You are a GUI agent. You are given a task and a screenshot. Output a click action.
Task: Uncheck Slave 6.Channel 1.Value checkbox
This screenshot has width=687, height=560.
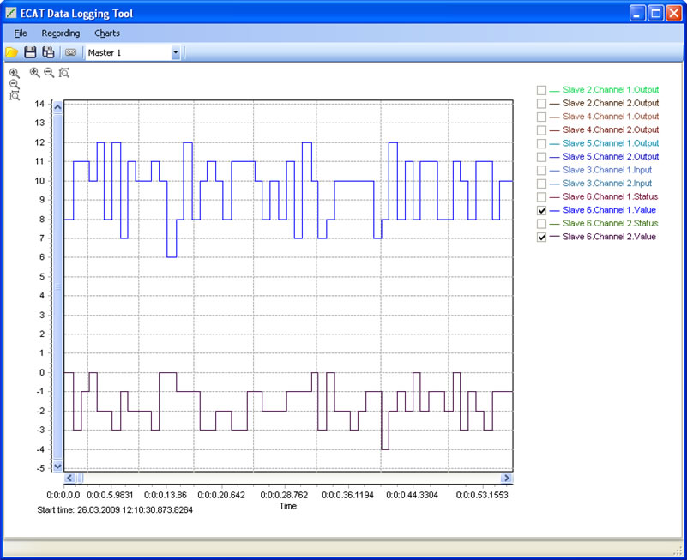(541, 210)
